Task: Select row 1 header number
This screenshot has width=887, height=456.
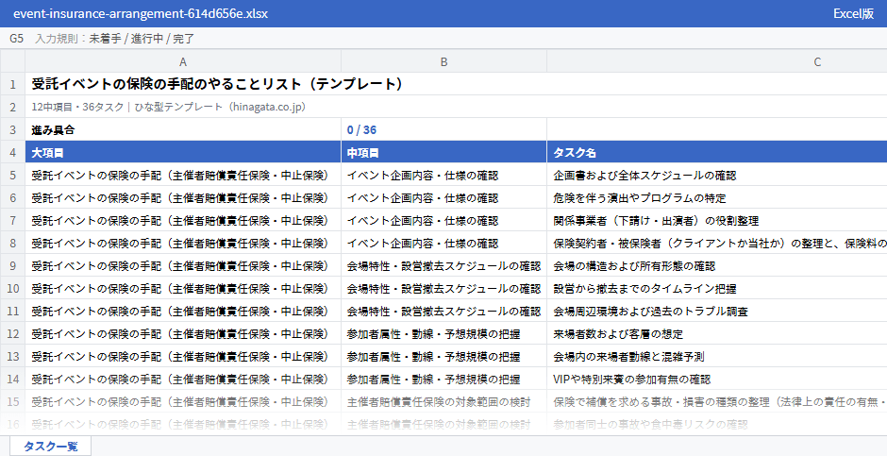Action: [x=12, y=84]
